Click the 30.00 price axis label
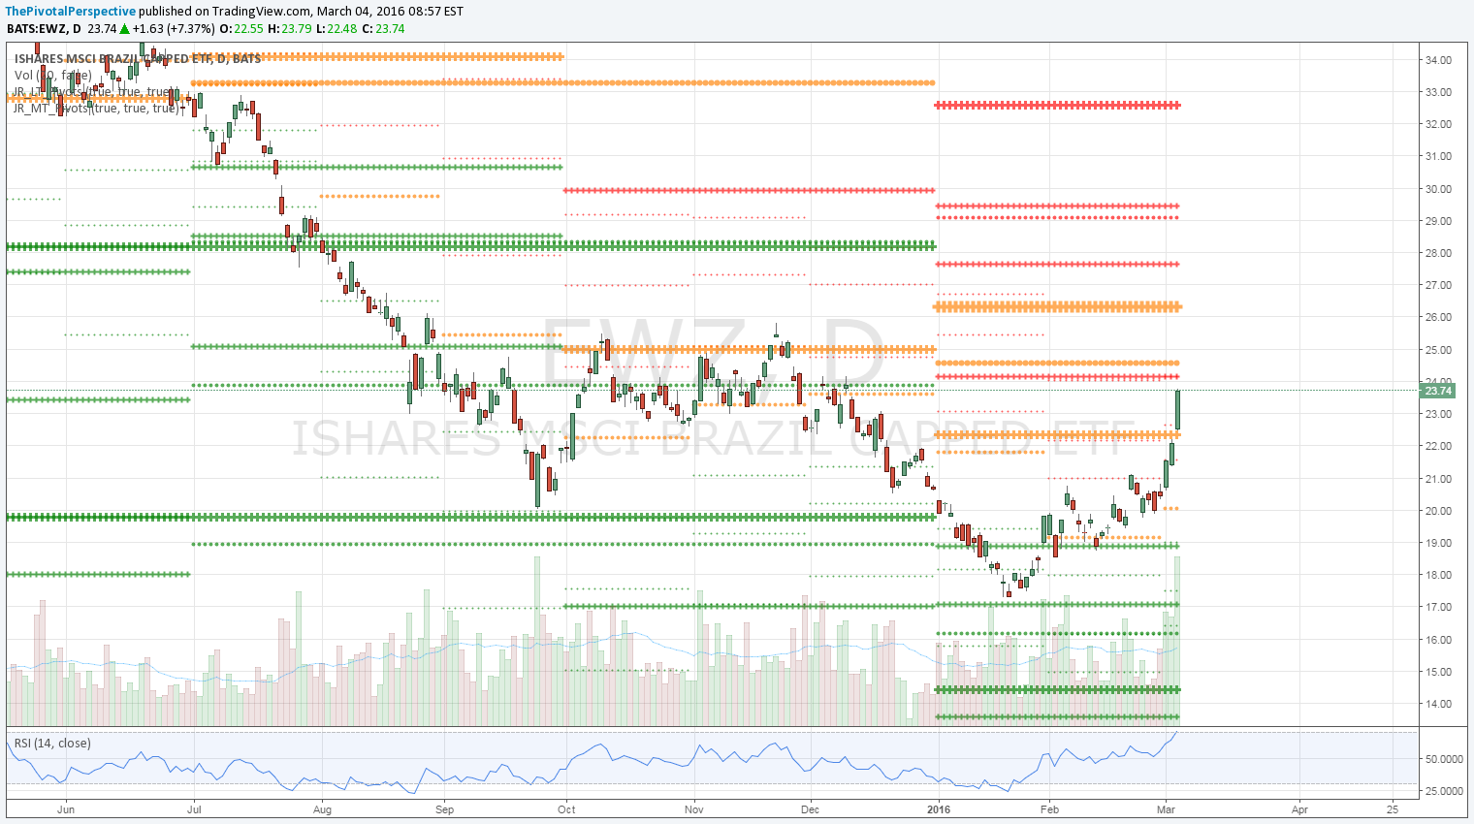 click(x=1438, y=189)
